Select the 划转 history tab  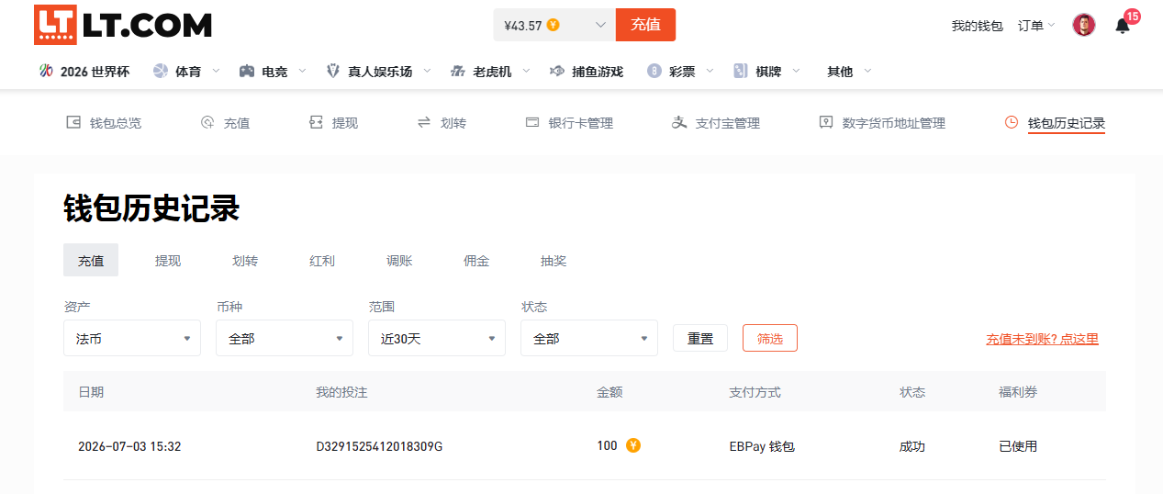tap(245, 261)
